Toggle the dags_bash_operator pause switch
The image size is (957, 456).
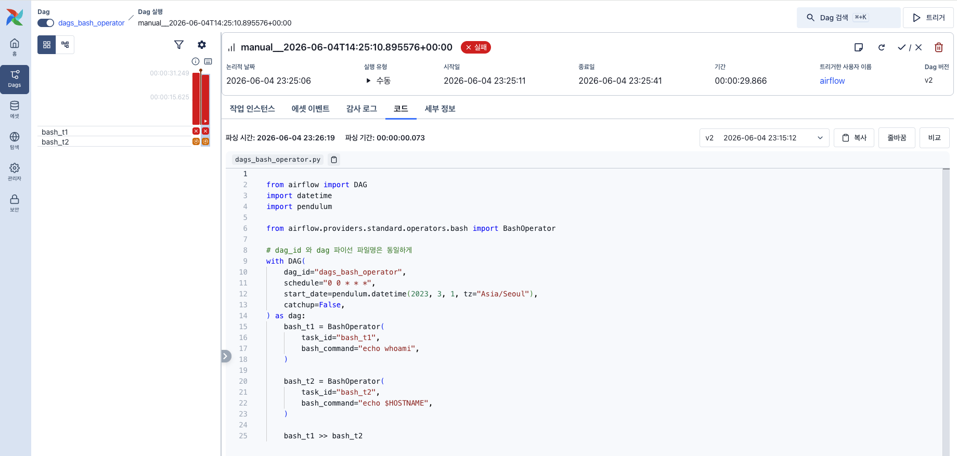click(x=46, y=23)
